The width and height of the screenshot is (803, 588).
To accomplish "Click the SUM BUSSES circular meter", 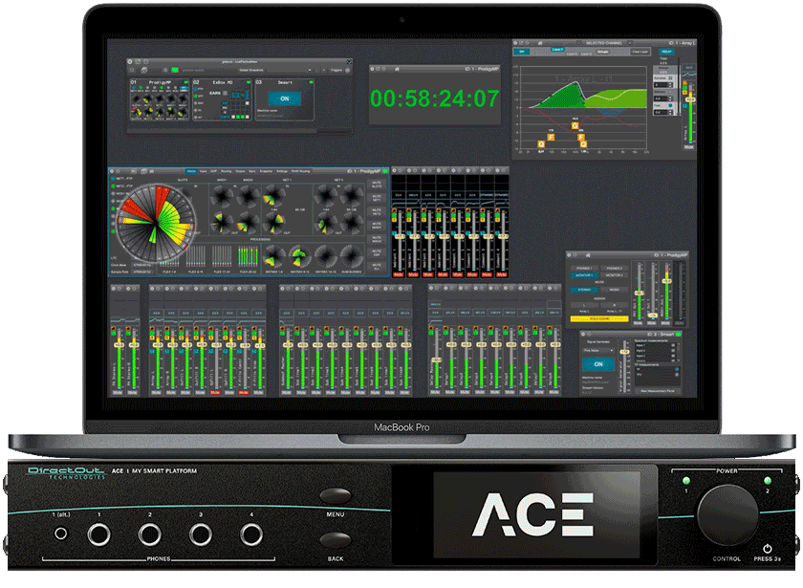I will [x=352, y=256].
